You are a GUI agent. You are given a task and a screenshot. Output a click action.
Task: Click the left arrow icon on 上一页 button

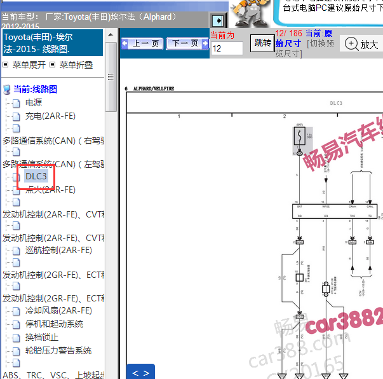(125, 43)
